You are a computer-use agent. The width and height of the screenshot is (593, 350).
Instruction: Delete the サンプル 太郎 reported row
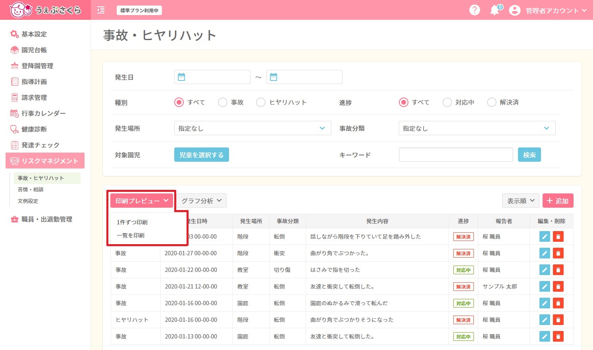pyautogui.click(x=558, y=287)
